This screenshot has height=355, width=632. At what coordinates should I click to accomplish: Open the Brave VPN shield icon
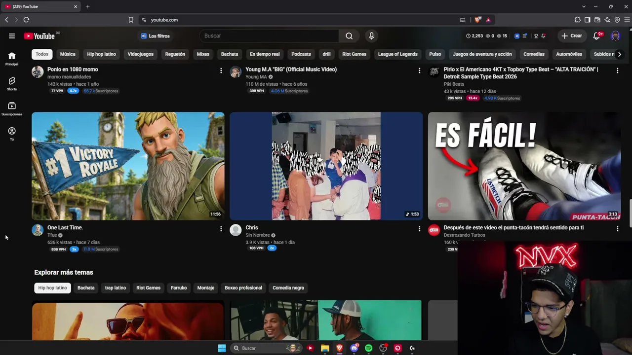(617, 20)
